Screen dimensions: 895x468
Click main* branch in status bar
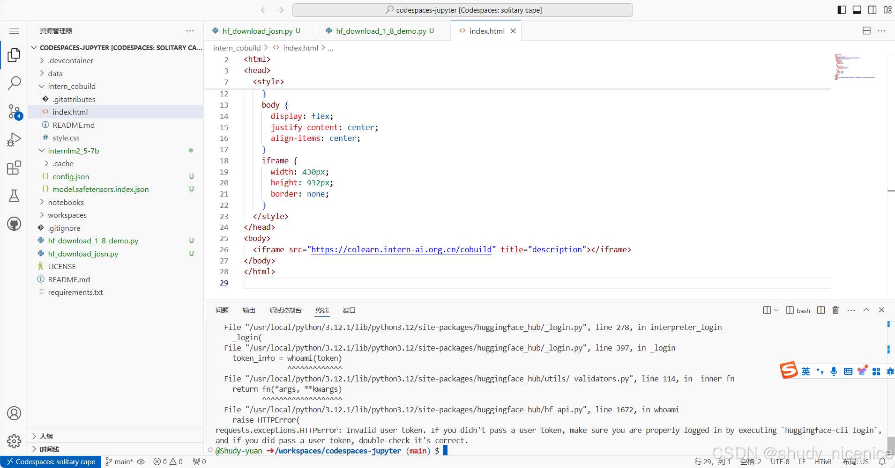pos(119,462)
